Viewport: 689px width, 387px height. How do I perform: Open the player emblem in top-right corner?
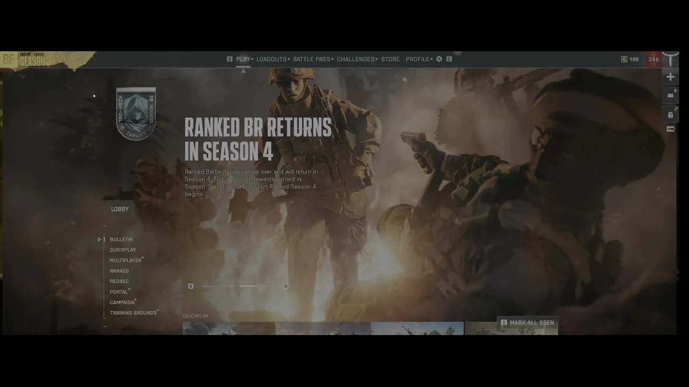click(670, 59)
